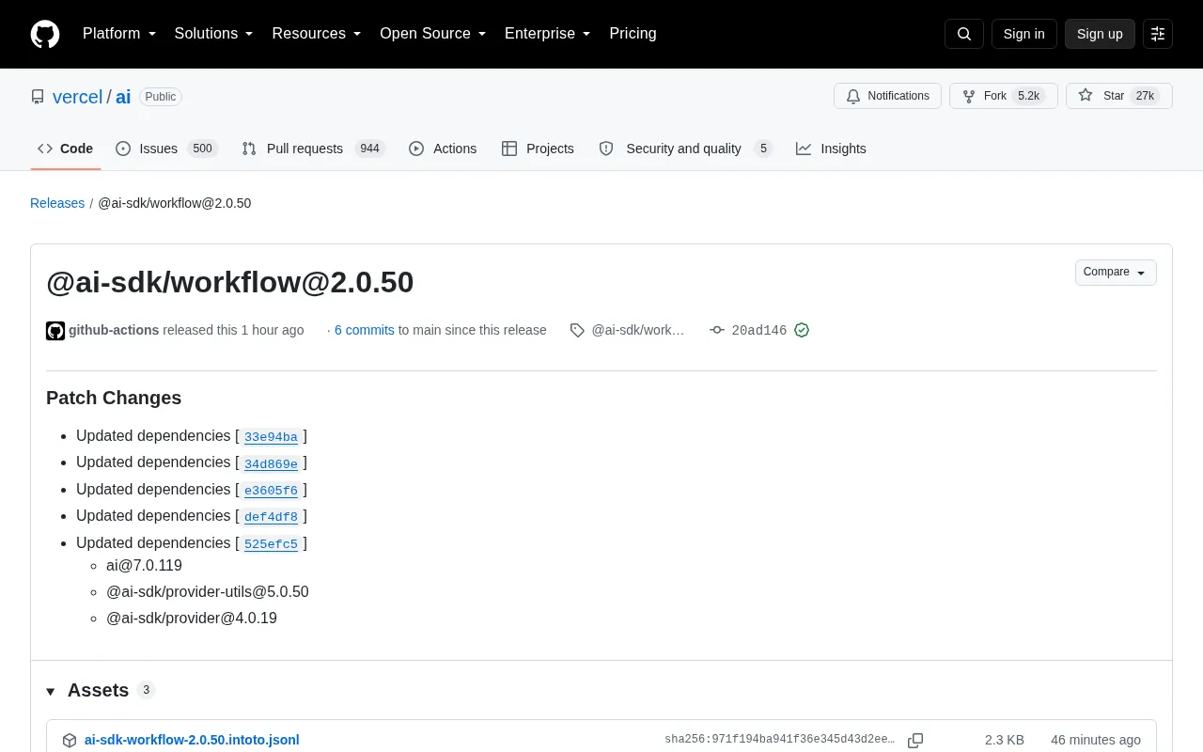Click the Sign up button
Image resolution: width=1203 pixels, height=752 pixels.
coord(1100,34)
